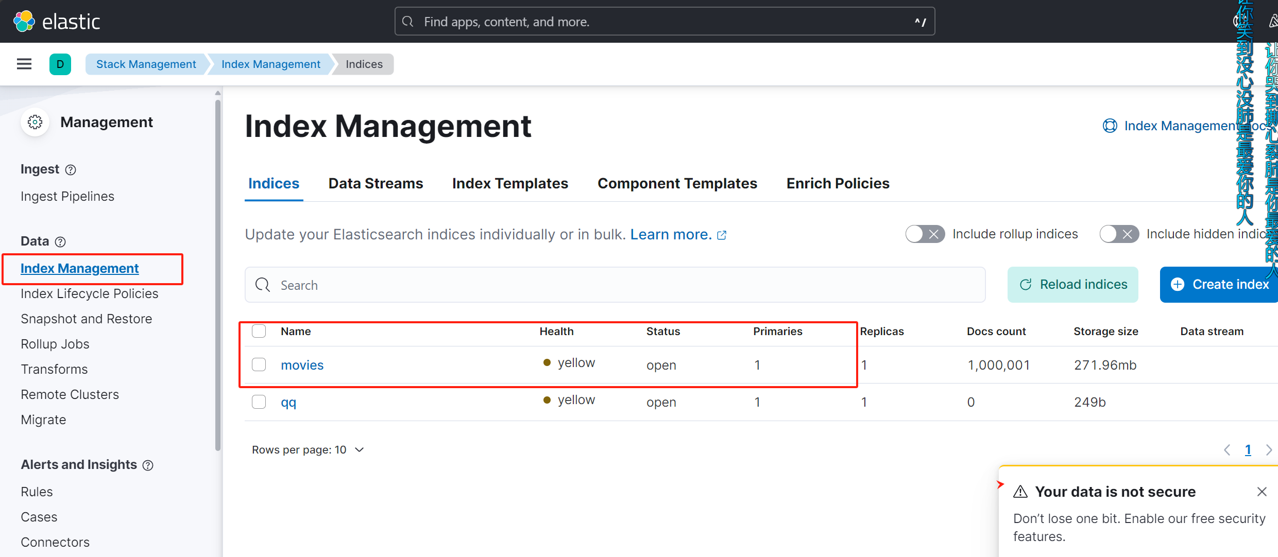Click the Create index button
Image resolution: width=1278 pixels, height=557 pixels.
coord(1219,285)
